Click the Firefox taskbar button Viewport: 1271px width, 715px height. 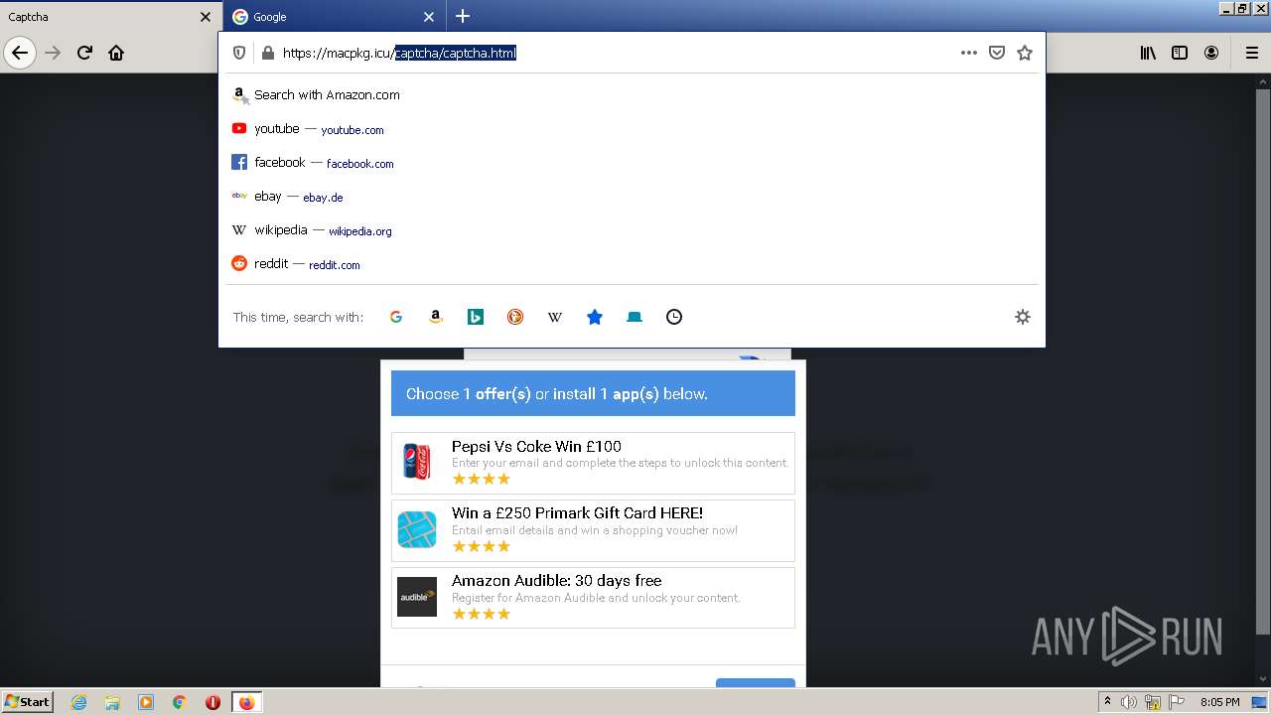point(246,702)
